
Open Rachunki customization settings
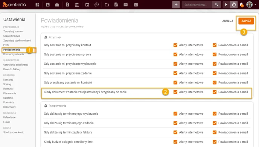[8, 89]
